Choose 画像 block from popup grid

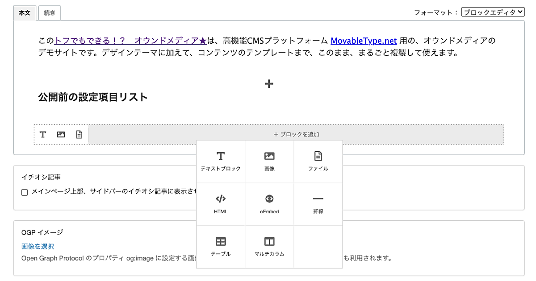[x=269, y=161]
